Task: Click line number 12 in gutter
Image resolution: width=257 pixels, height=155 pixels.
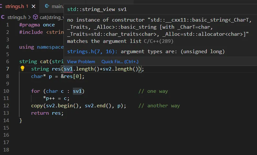Action: [6, 105]
